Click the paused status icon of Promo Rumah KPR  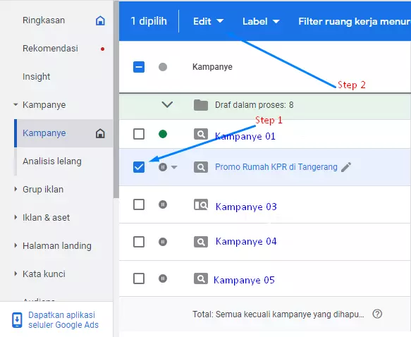click(x=163, y=167)
